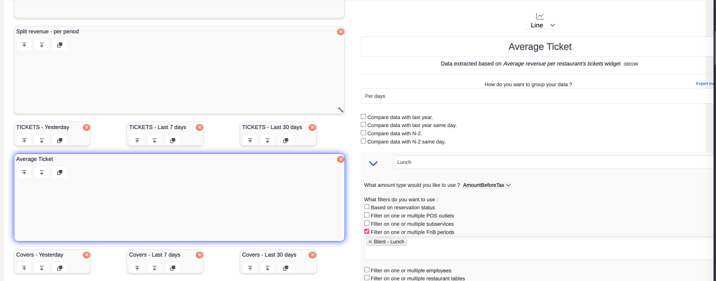Click move-up arrow on TICKETS - Last 7 days

(137, 140)
